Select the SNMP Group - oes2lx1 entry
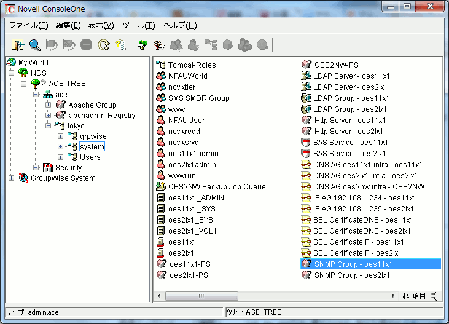Viewport: 449px width, 324px height. tap(352, 275)
